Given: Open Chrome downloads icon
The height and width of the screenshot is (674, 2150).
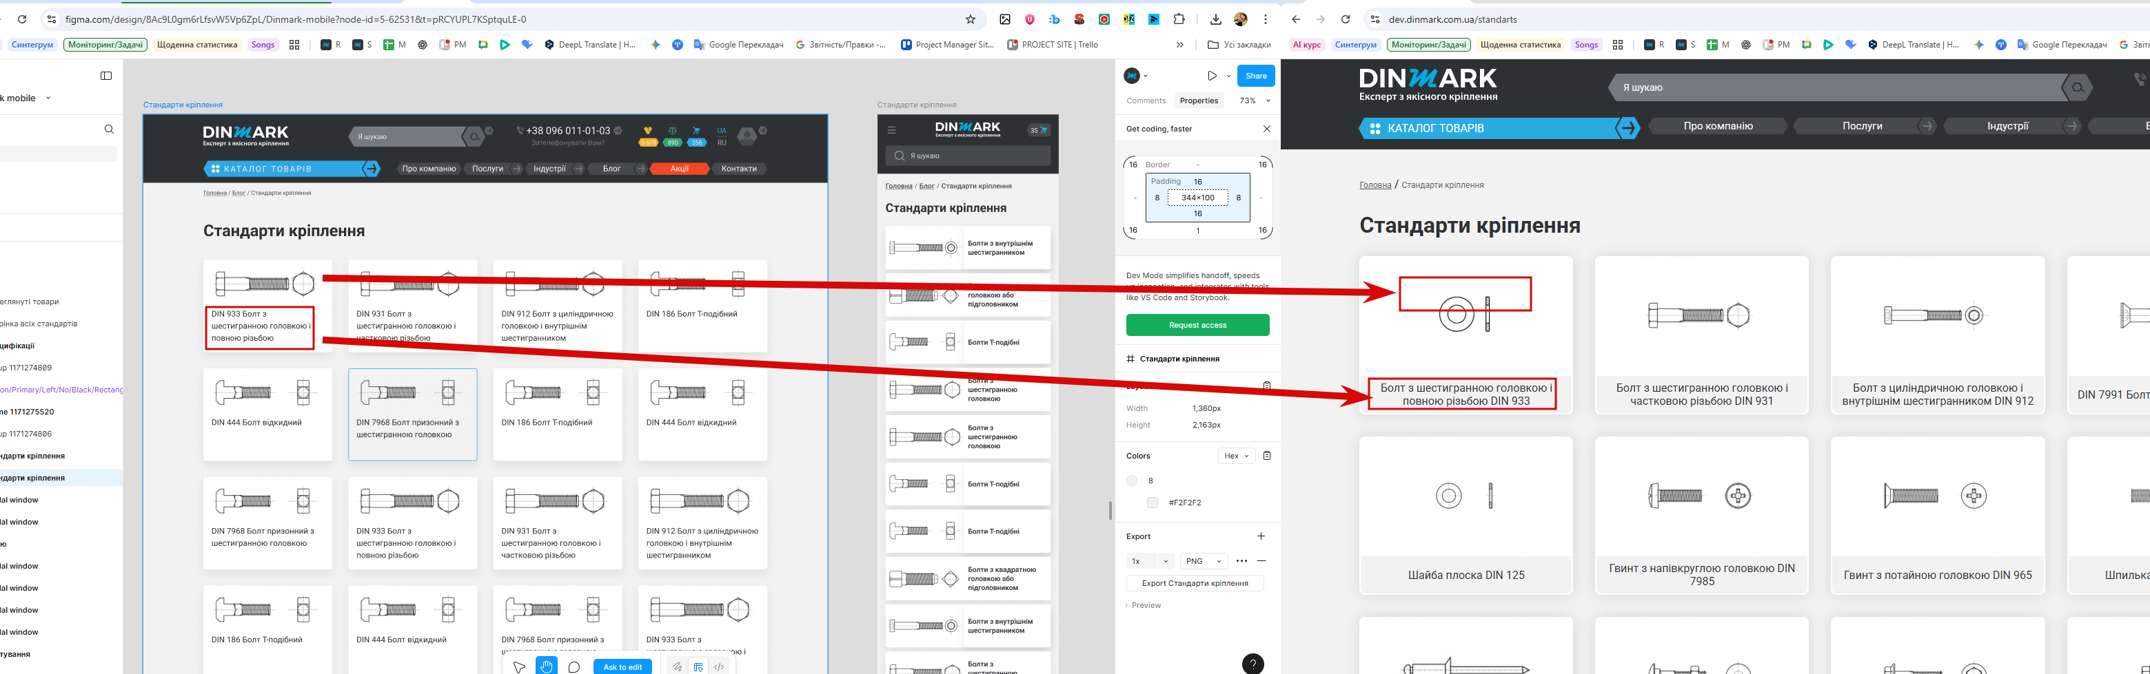Looking at the screenshot, I should 1215,19.
